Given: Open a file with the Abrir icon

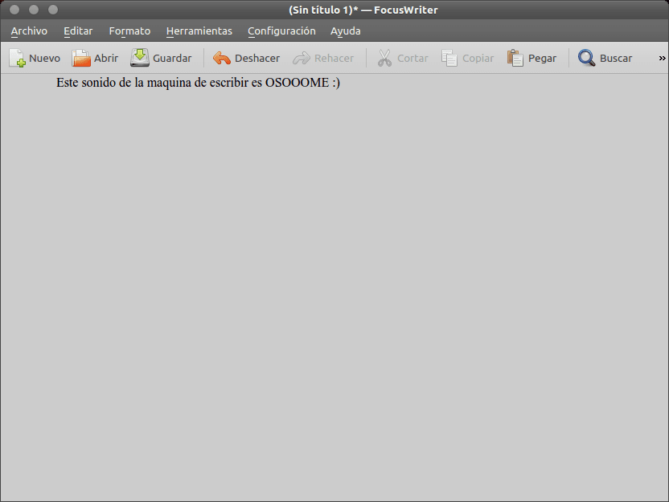Looking at the screenshot, I should pos(81,57).
